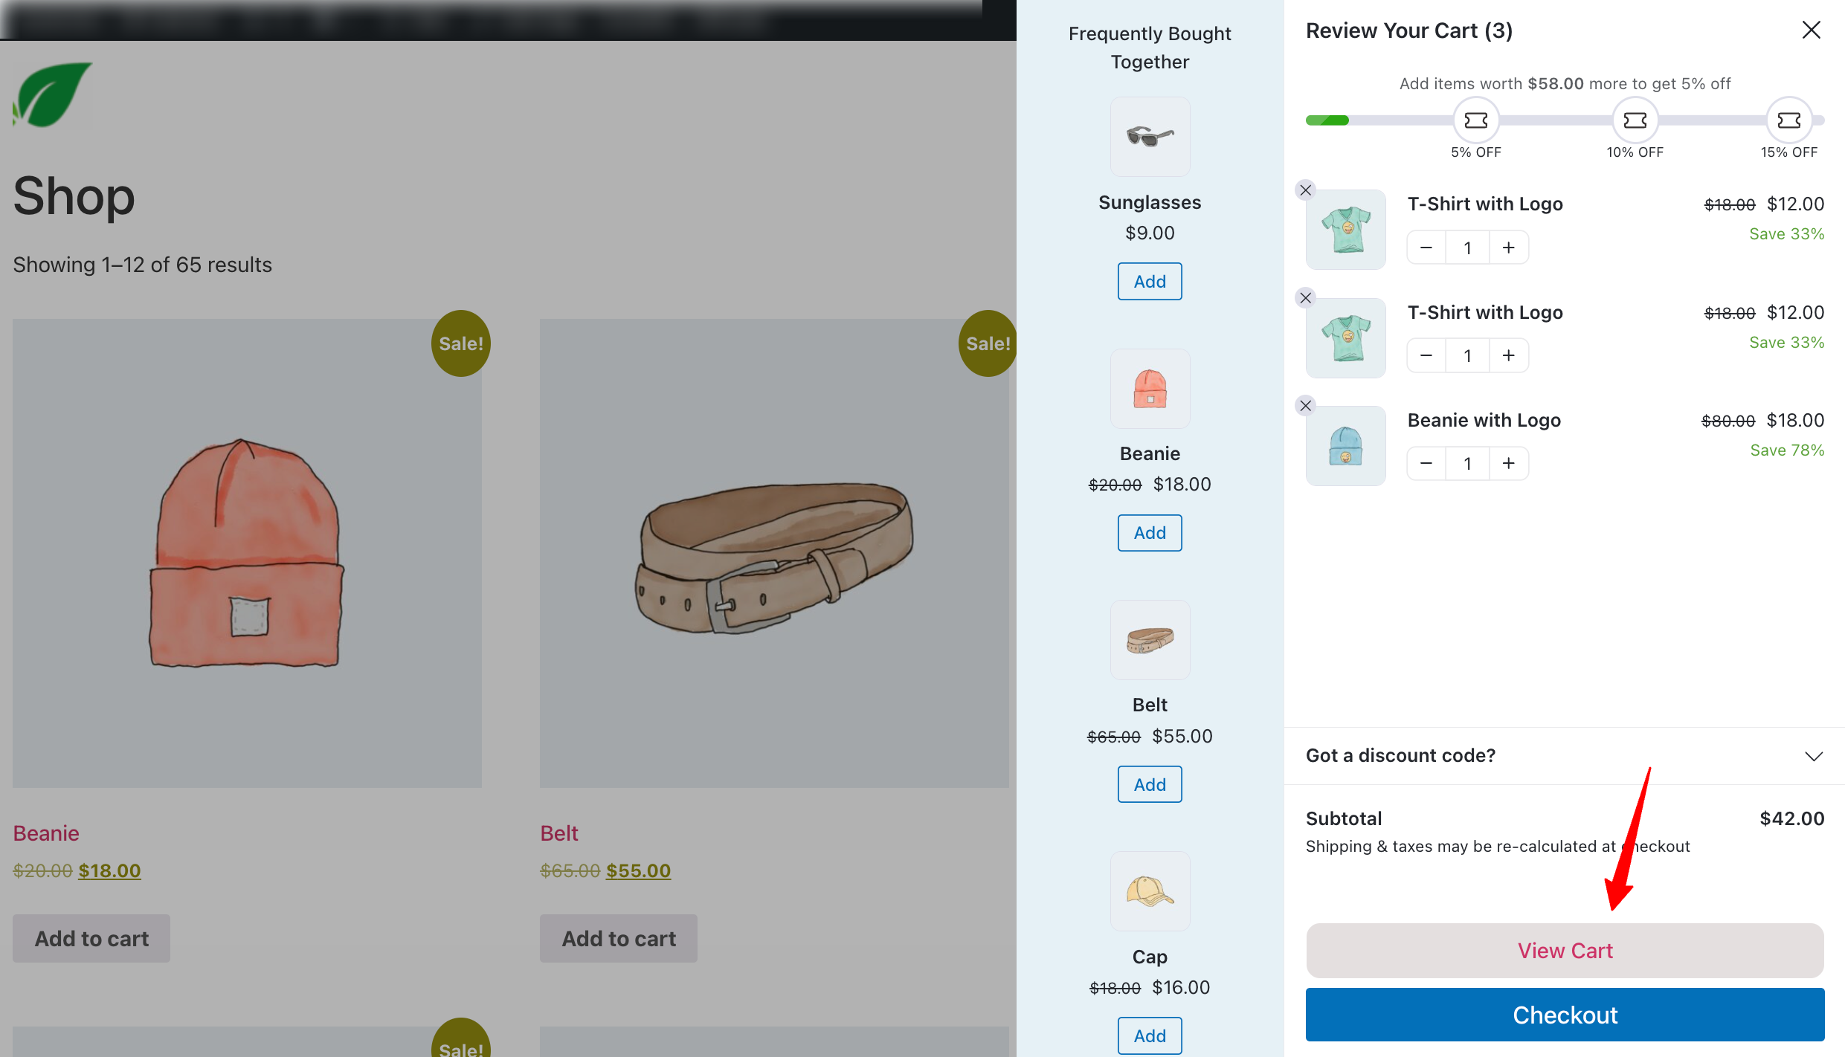The image size is (1845, 1057).
Task: Add the Beanie to cart from the shop grid
Action: (x=91, y=938)
